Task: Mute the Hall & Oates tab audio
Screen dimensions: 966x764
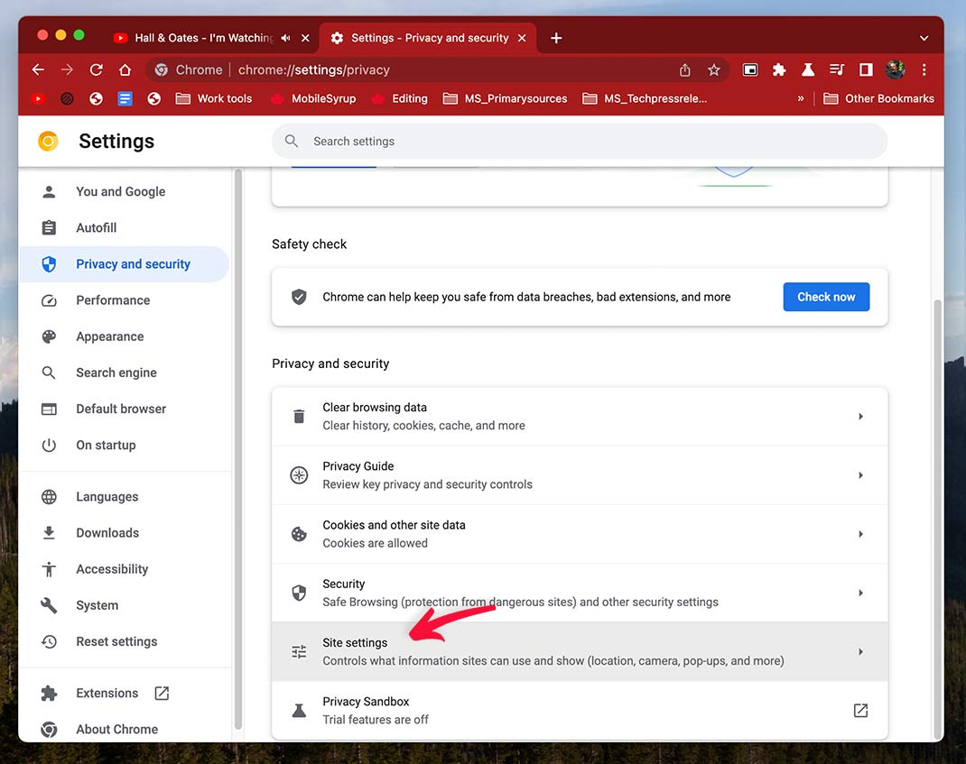Action: pos(286,38)
